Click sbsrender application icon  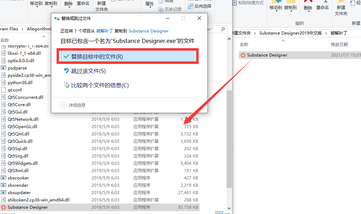pos(3,185)
